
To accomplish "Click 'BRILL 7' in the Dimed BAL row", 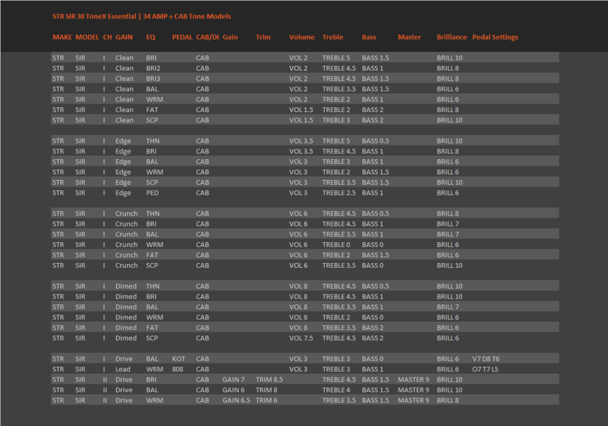I will point(448,308).
